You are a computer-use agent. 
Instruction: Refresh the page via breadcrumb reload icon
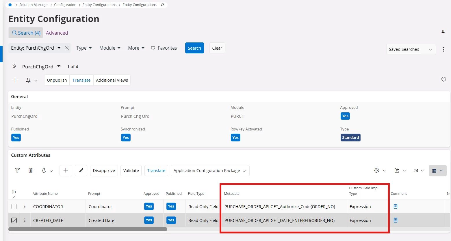coord(163,5)
